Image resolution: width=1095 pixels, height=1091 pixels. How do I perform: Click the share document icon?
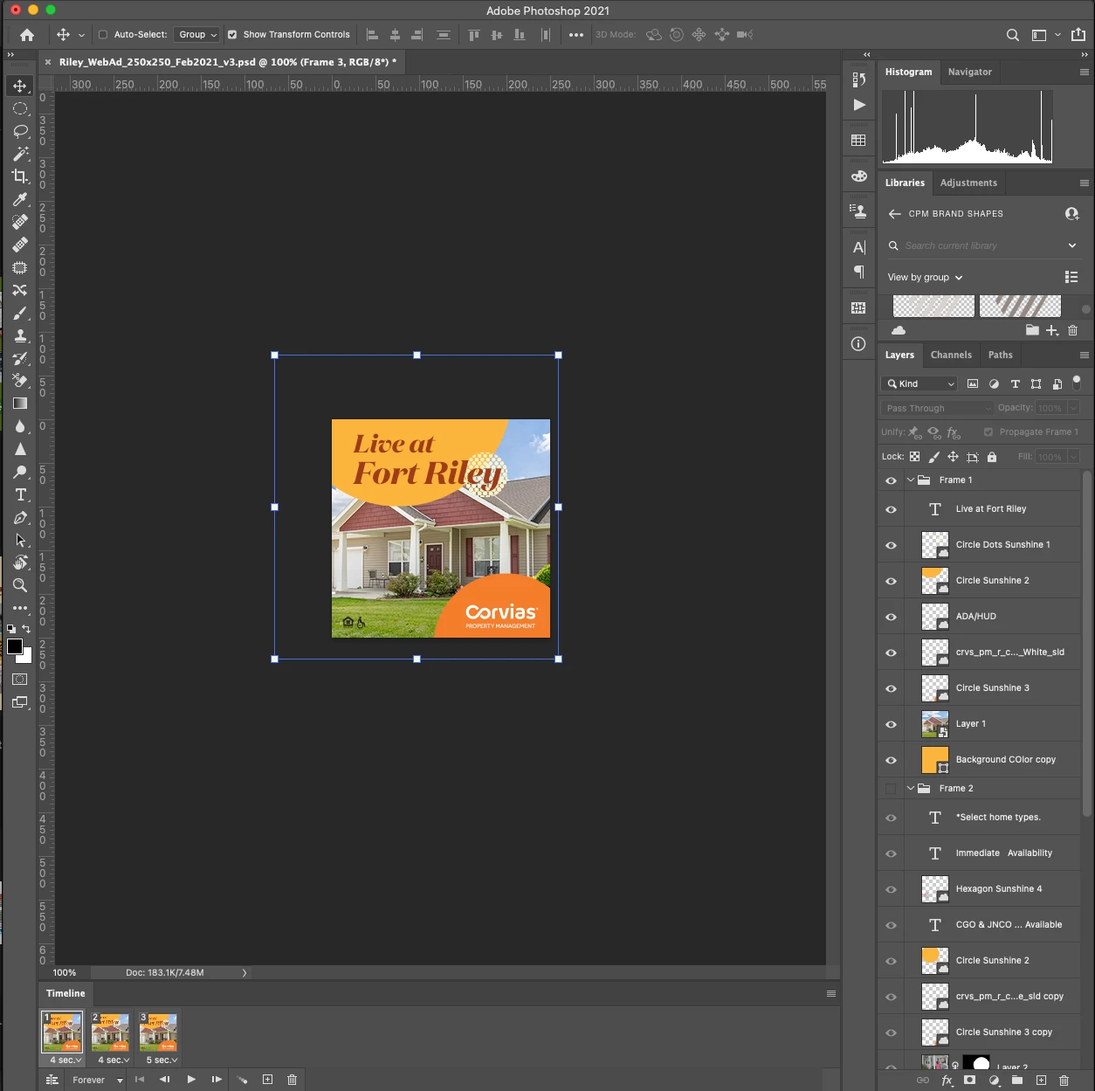(x=1078, y=35)
